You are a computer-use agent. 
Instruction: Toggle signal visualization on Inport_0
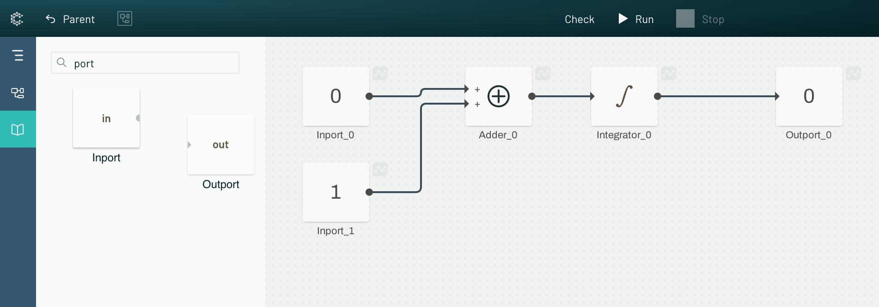(x=380, y=73)
